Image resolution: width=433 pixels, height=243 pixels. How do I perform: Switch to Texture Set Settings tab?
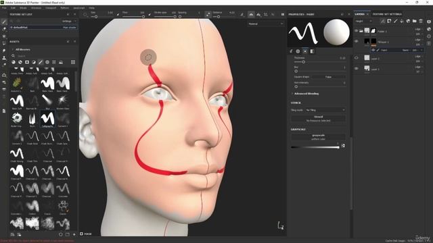coord(387,14)
